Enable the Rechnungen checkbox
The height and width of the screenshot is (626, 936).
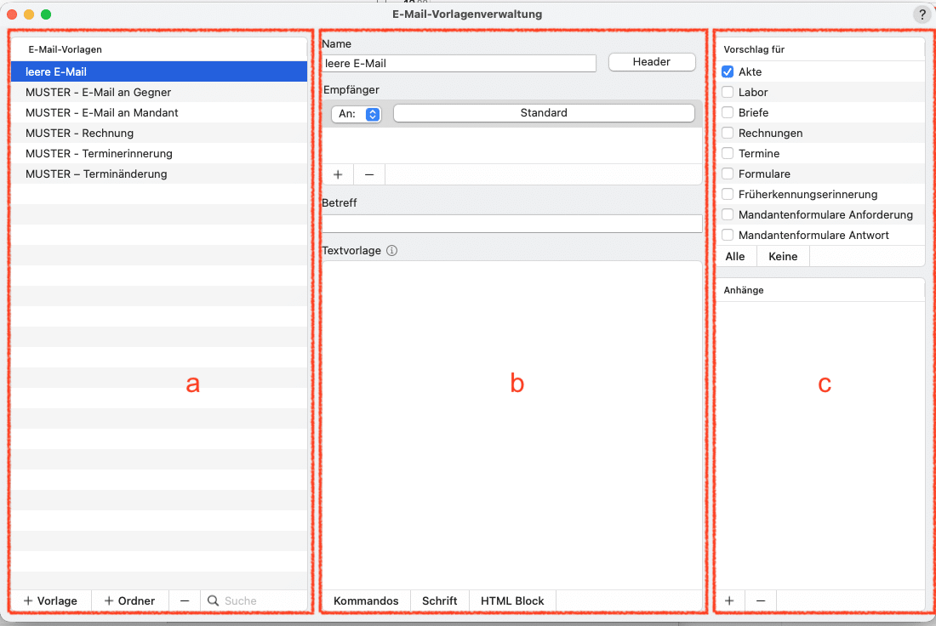(728, 134)
